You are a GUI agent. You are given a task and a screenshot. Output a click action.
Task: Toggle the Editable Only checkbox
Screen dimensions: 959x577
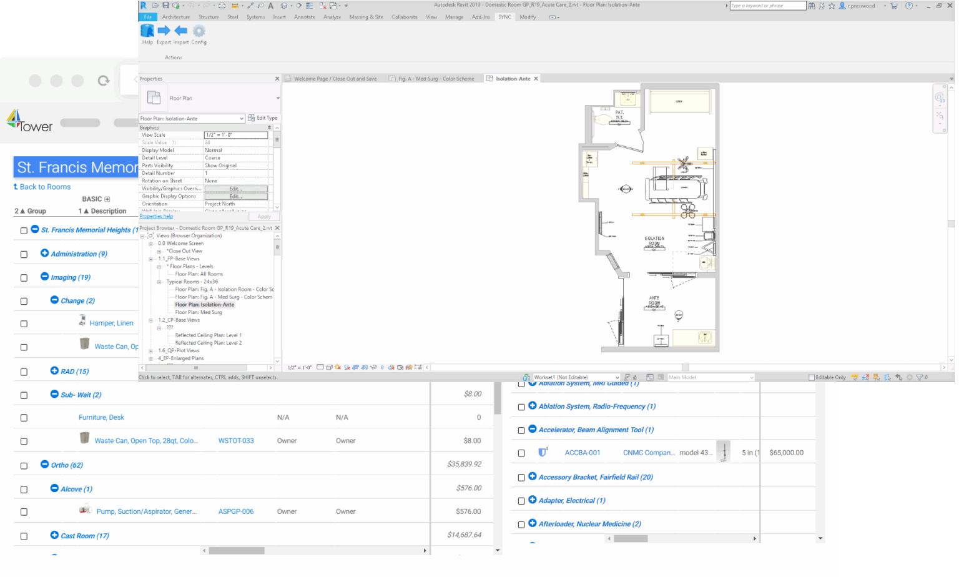point(812,378)
